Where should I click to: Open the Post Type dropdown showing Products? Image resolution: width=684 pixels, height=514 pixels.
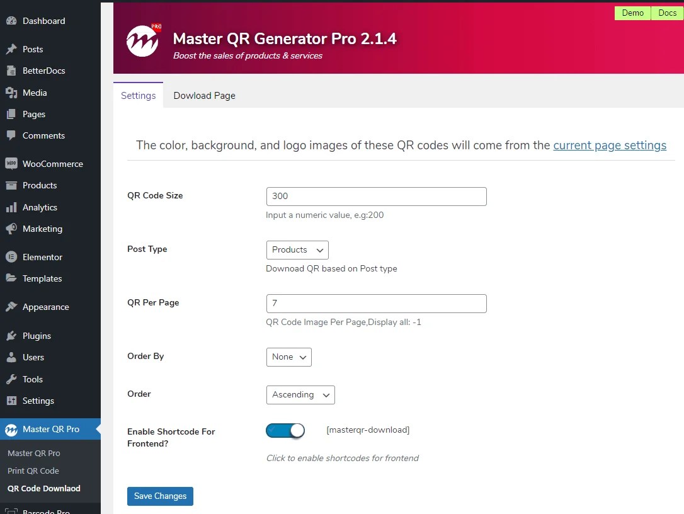(x=297, y=250)
